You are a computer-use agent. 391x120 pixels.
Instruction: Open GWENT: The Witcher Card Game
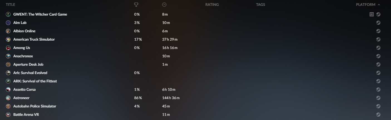tap(40, 14)
